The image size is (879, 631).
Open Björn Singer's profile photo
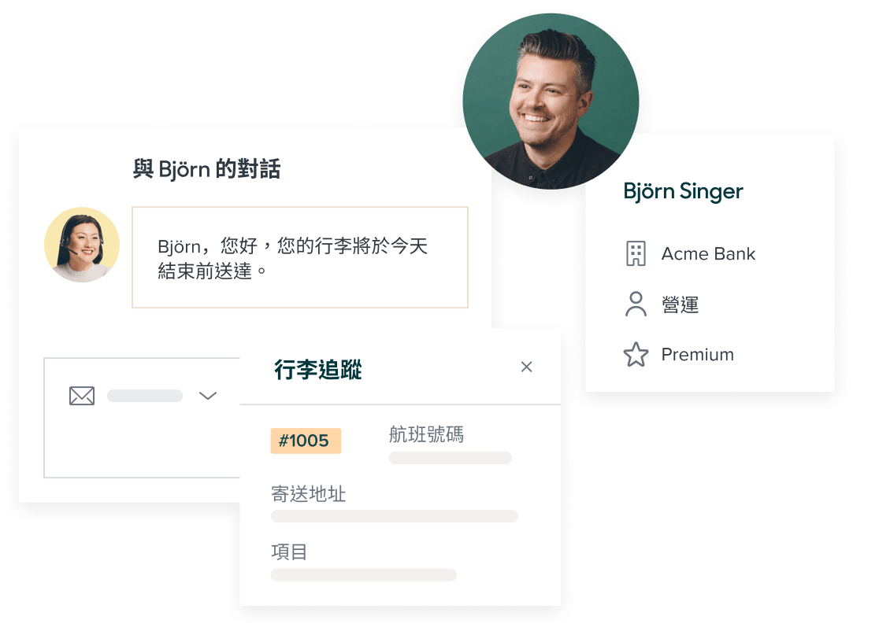coord(551,101)
